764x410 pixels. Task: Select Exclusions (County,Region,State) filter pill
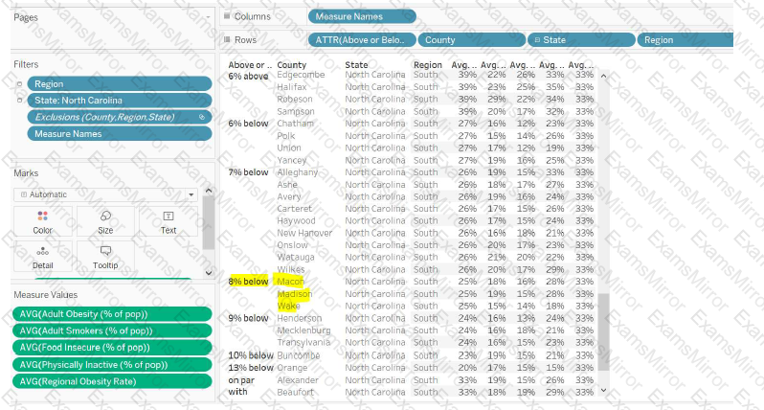coord(120,117)
